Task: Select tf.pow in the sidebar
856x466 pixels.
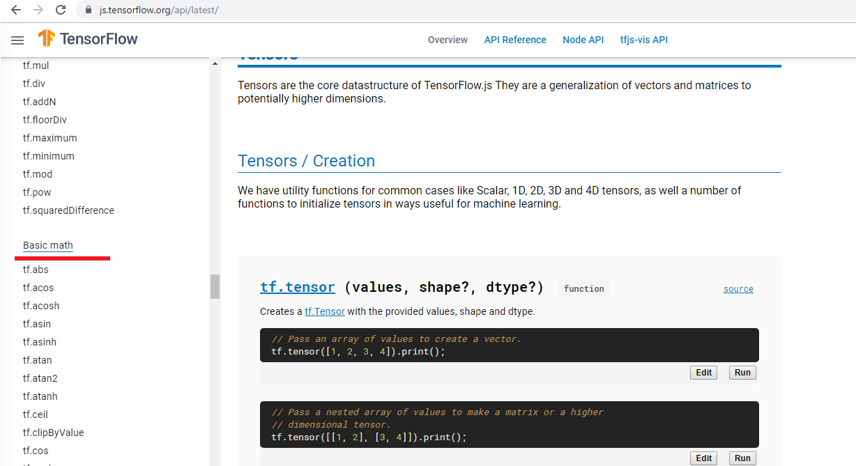Action: pos(36,192)
